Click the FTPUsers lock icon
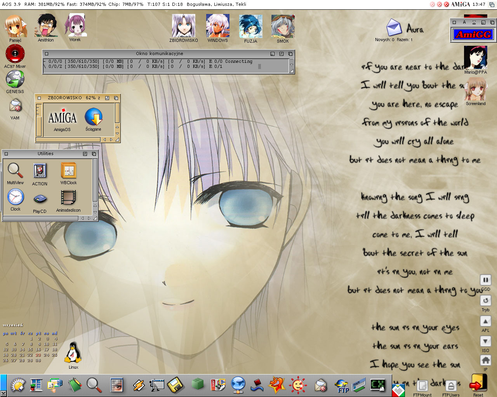 (451, 385)
